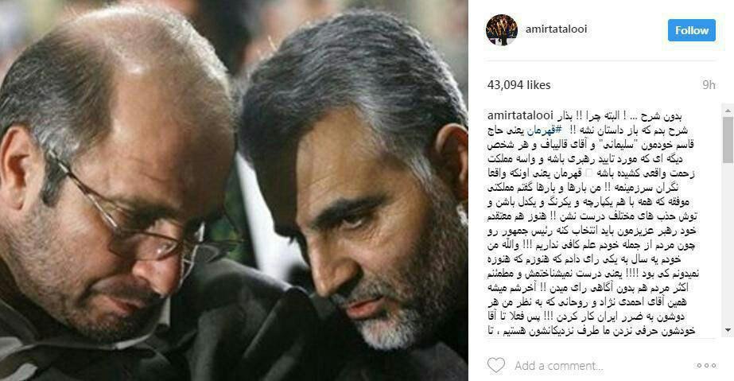Open amirtatalooi's profile picture avatar
The image size is (734, 381).
coord(502,30)
